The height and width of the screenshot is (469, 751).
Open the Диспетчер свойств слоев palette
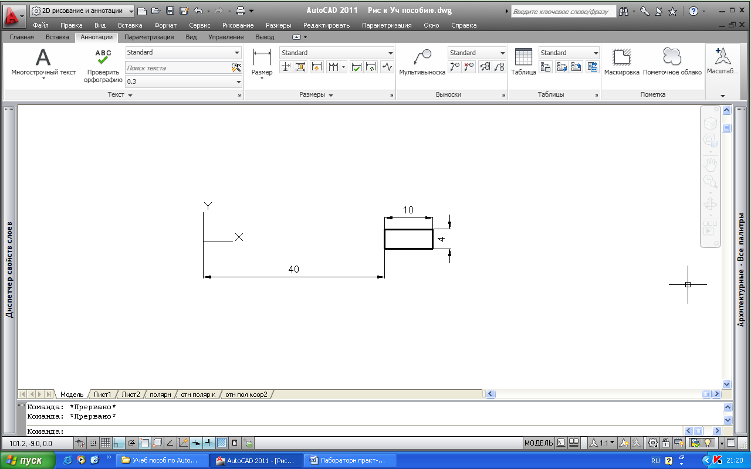coord(9,270)
